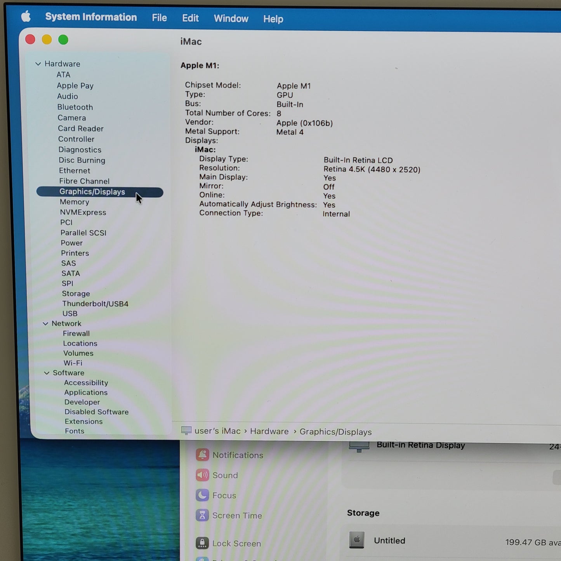Click the Untitled disk icon under Storage
This screenshot has width=561, height=561.
(356, 540)
